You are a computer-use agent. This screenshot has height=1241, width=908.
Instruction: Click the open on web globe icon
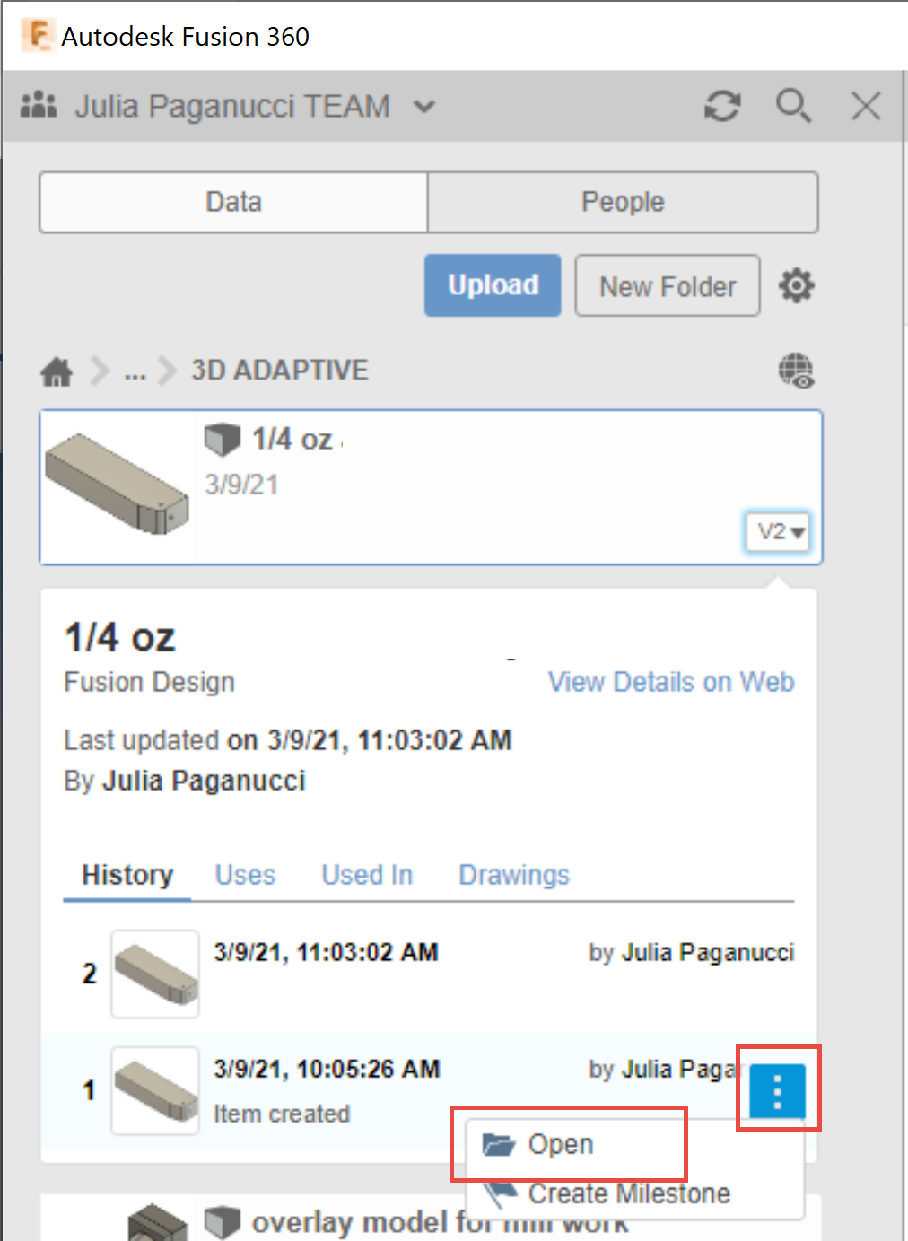[796, 370]
